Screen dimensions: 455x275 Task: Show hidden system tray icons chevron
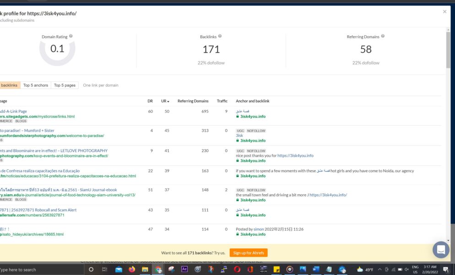[381, 269]
